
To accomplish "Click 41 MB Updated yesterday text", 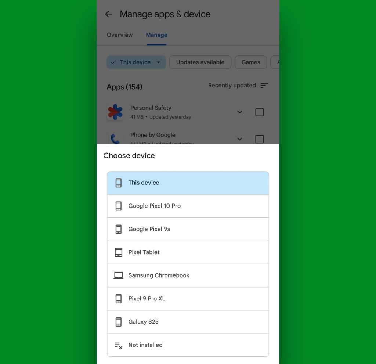I will pos(161,117).
